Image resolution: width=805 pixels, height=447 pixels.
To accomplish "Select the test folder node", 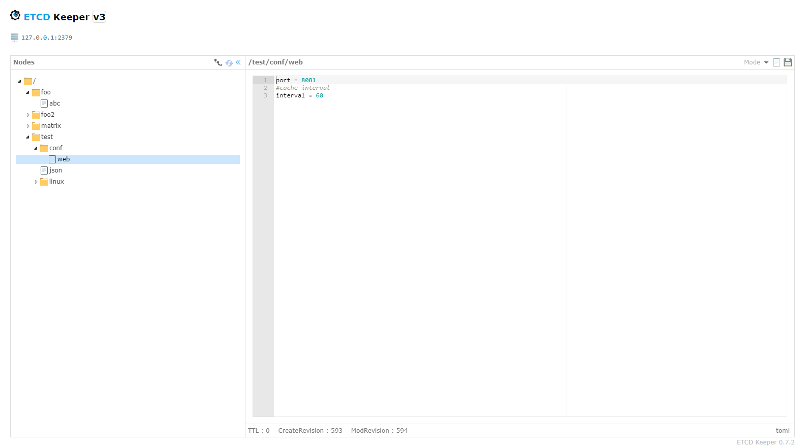I will 47,137.
